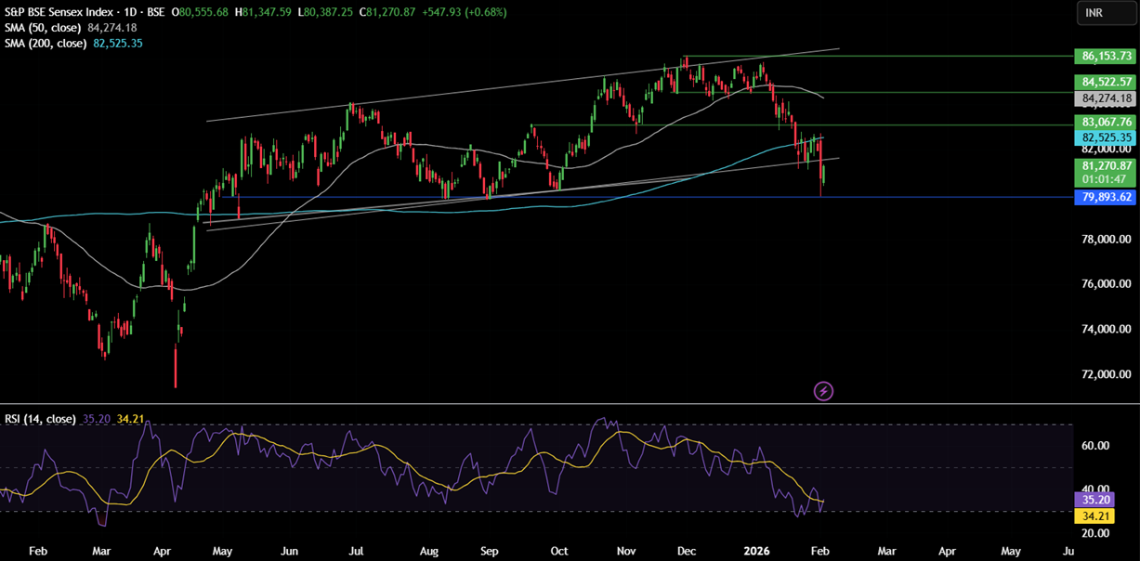The image size is (1140, 561).
Task: Click the Jul label on time axis
Action: [356, 551]
